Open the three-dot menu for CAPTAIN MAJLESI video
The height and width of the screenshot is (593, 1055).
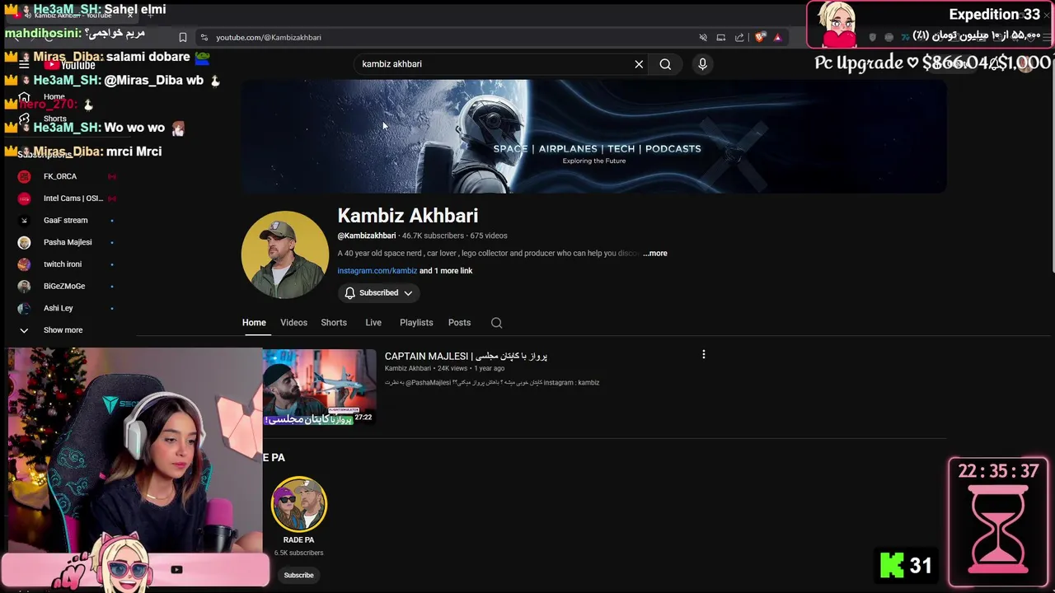[x=703, y=354]
